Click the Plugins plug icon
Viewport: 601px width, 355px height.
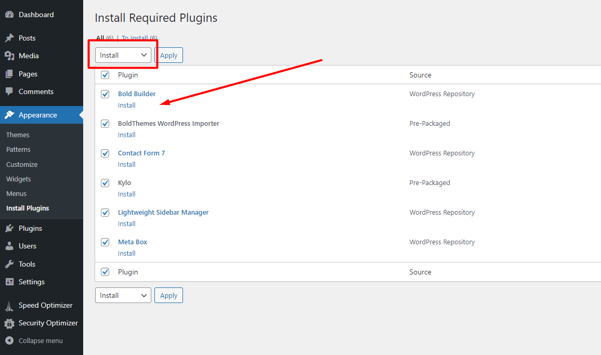(9, 229)
